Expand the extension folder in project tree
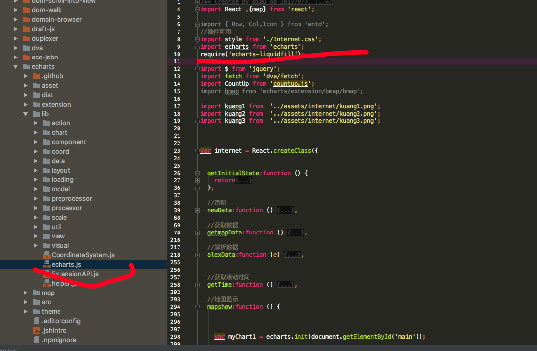 point(26,104)
